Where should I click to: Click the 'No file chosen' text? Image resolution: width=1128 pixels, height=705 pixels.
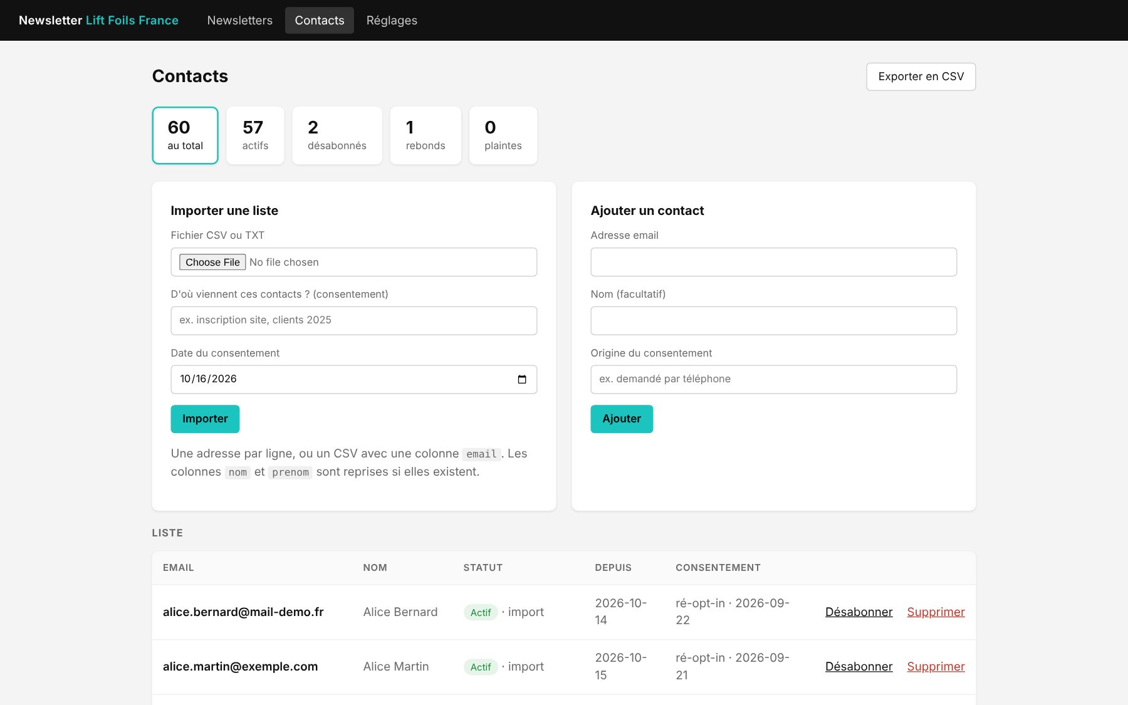(x=284, y=262)
